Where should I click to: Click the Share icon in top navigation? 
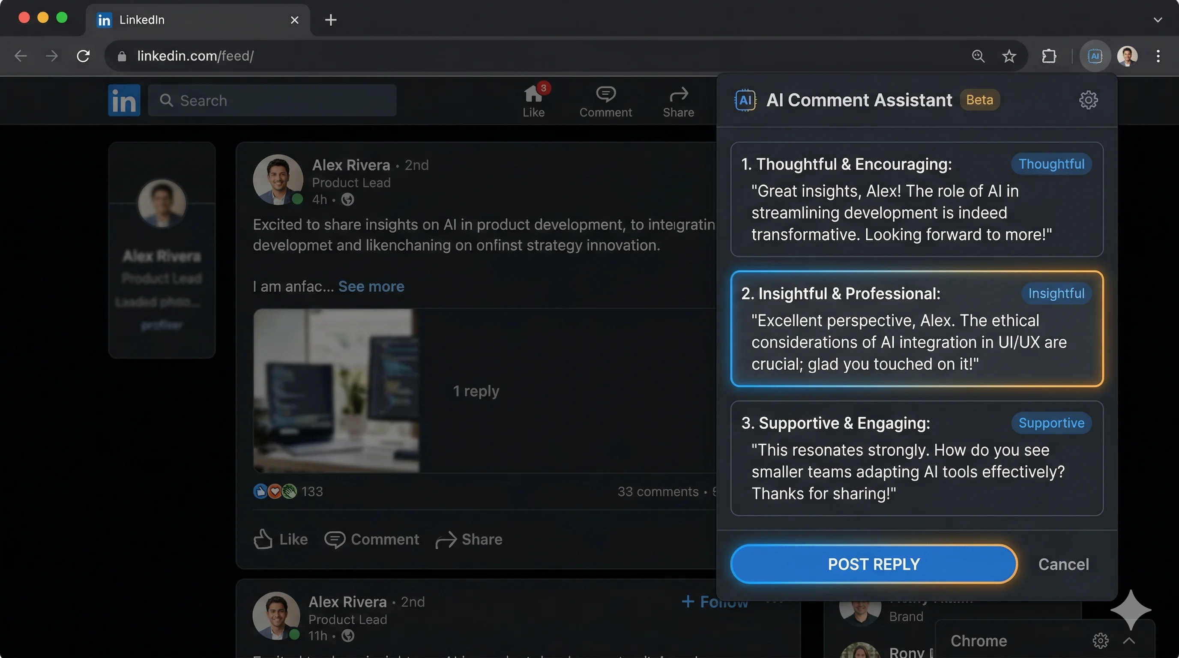[678, 102]
